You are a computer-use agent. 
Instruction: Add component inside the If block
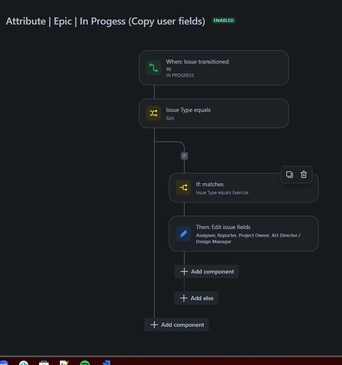coord(207,271)
